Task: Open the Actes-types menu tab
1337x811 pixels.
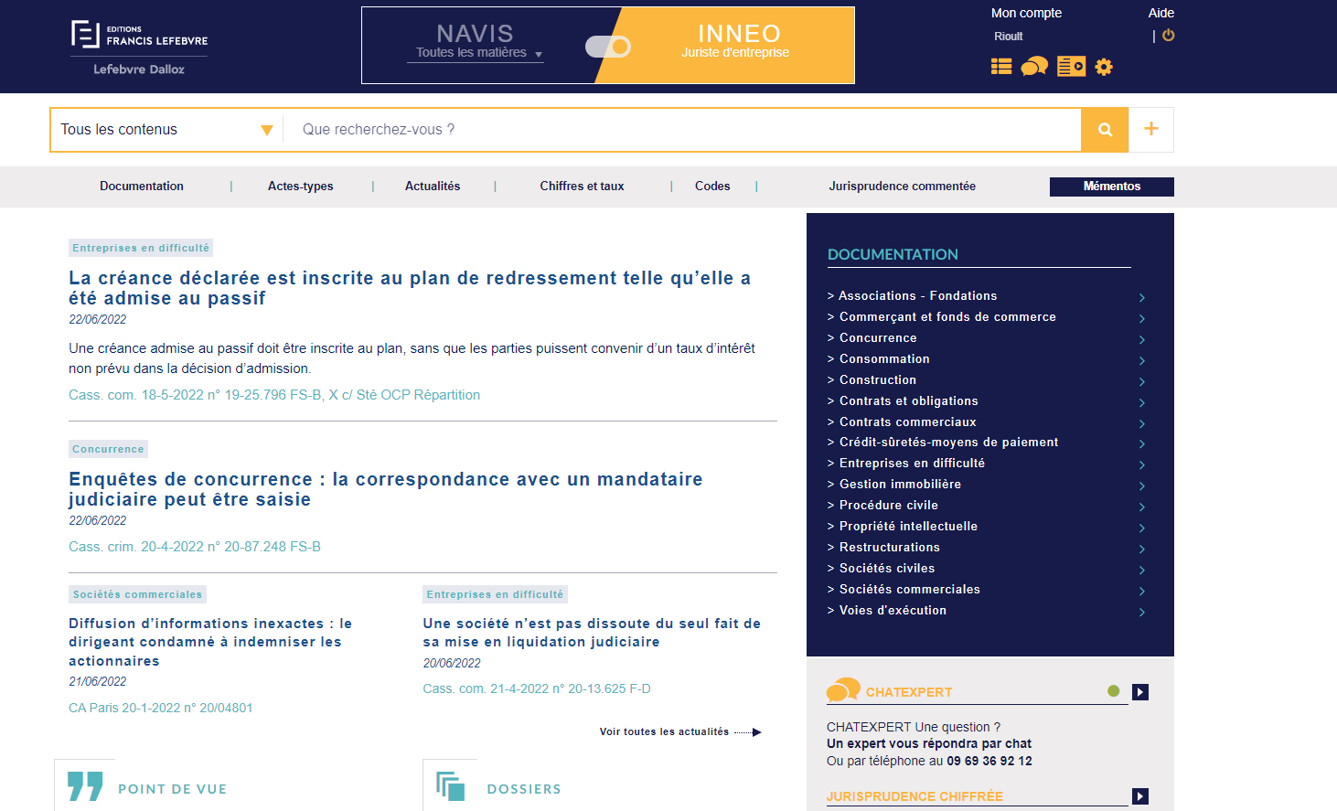Action: click(x=301, y=187)
